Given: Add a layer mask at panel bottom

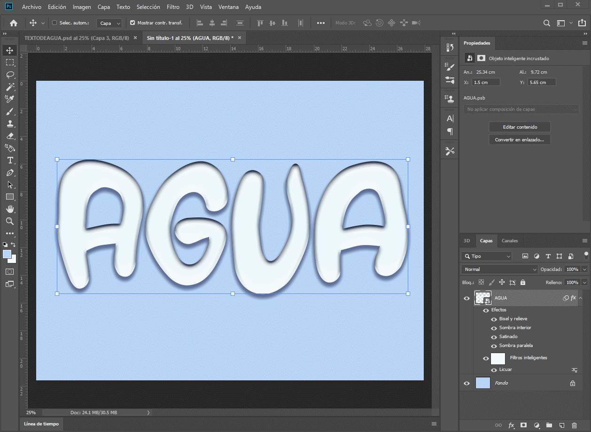Looking at the screenshot, I should click(524, 425).
